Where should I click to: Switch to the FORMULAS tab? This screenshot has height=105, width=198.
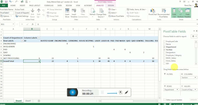coord(49,6)
